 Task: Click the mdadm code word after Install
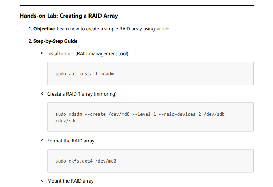[x=67, y=53]
